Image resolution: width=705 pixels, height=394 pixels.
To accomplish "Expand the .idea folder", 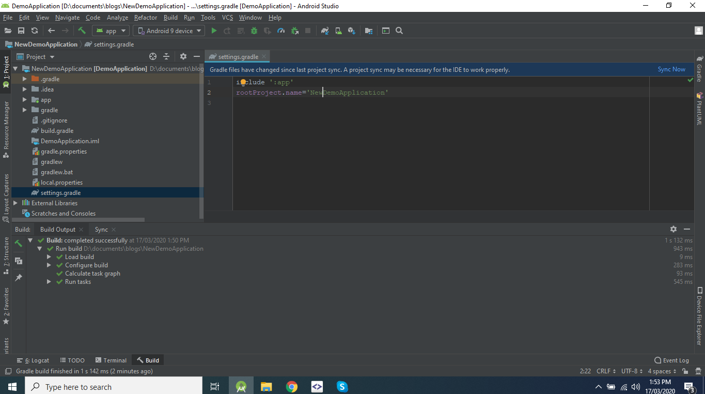I will pyautogui.click(x=24, y=89).
